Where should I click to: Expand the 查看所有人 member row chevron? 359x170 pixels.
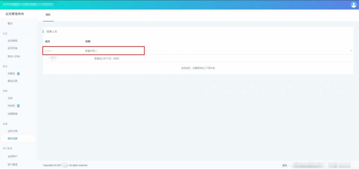pos(351,51)
